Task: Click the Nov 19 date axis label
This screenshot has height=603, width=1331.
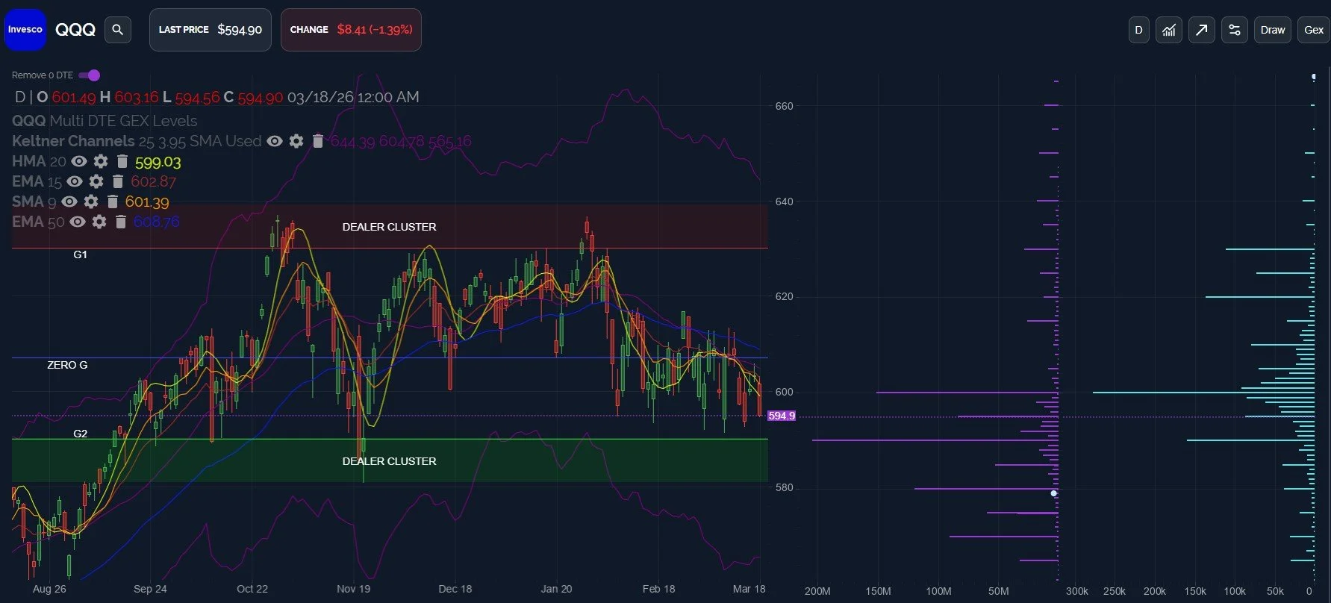Action: (x=353, y=589)
